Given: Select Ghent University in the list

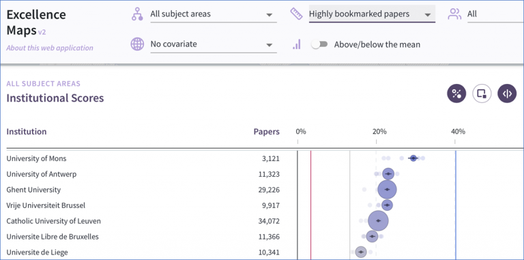Looking at the screenshot, I should [33, 190].
